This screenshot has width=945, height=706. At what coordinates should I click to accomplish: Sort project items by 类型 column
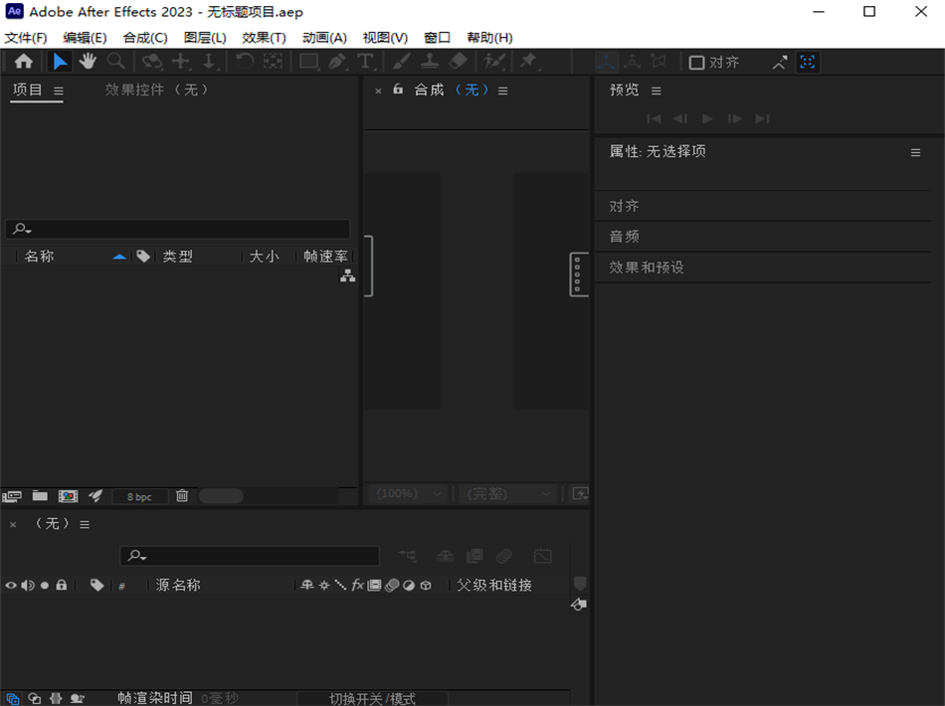coord(177,257)
